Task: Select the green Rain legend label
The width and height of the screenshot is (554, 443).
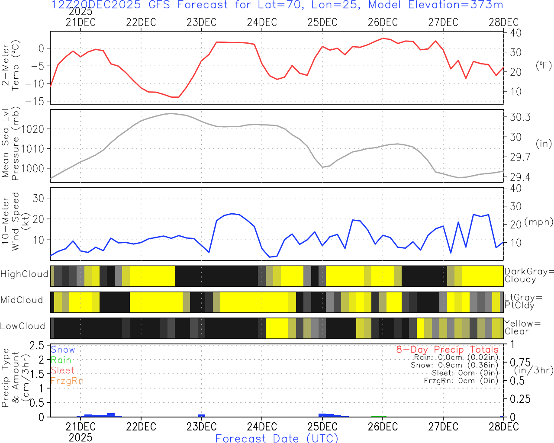Action: [61, 360]
